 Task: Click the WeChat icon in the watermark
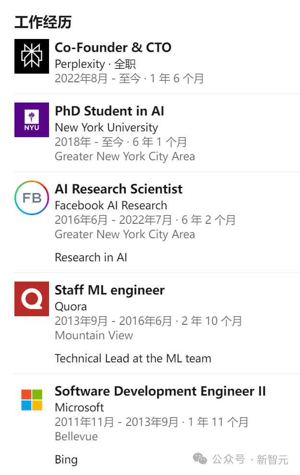pos(200,459)
